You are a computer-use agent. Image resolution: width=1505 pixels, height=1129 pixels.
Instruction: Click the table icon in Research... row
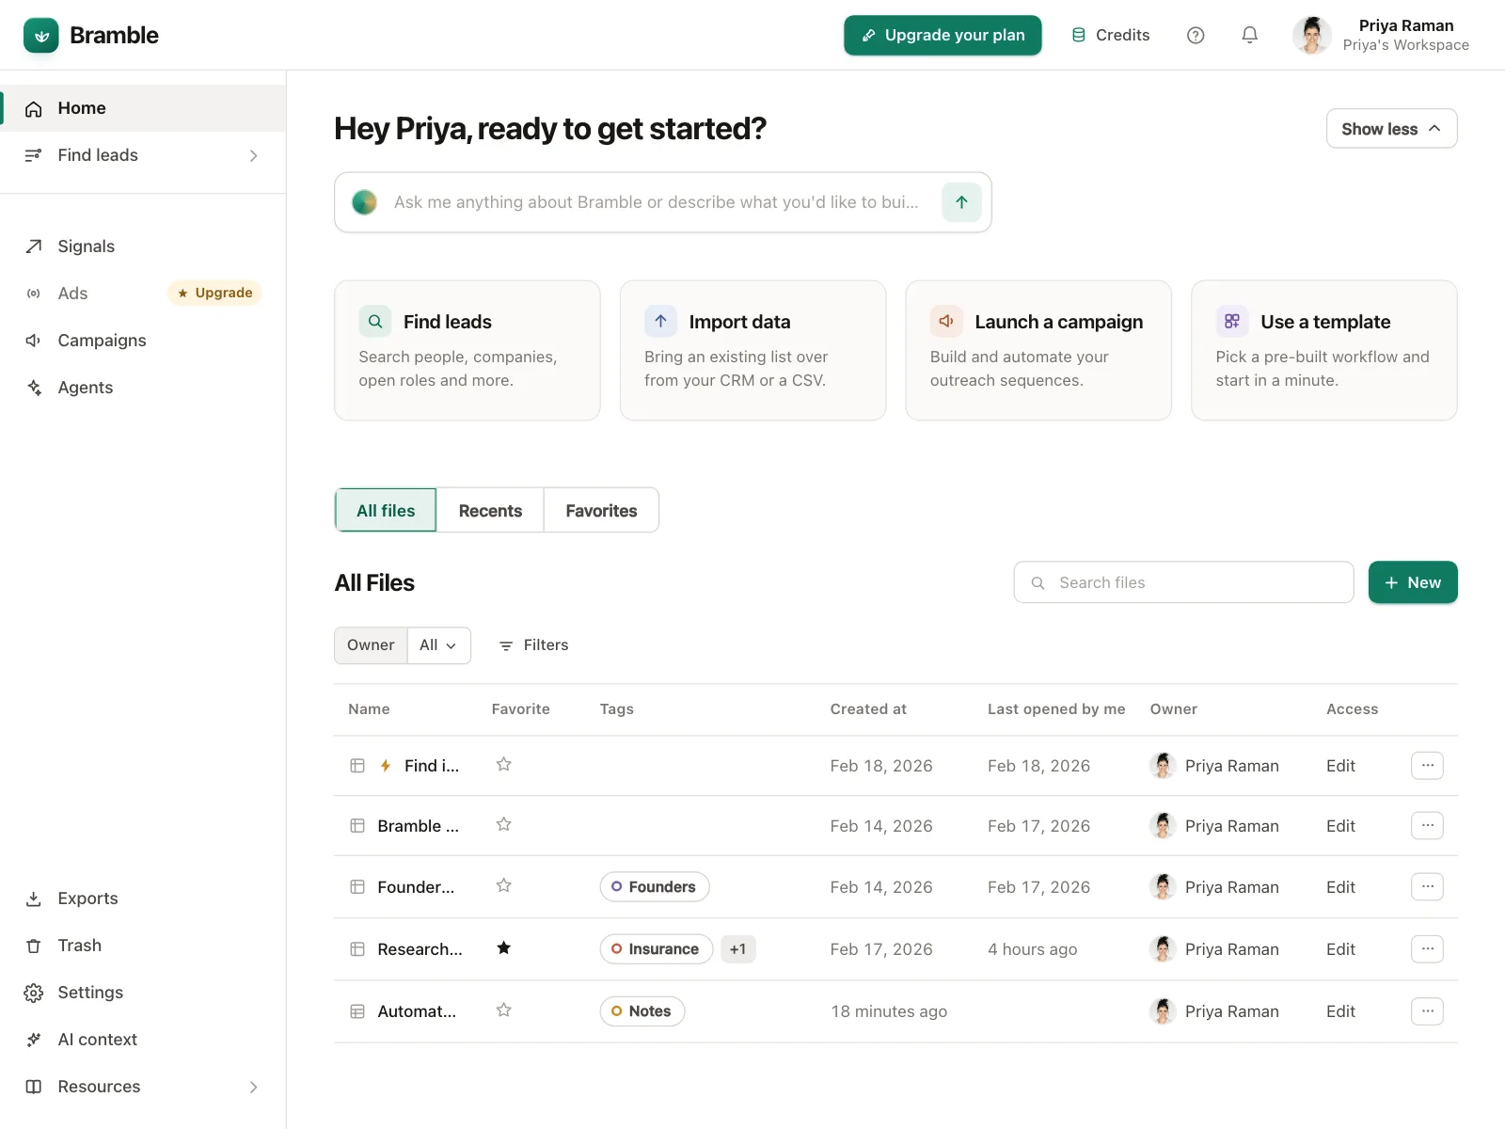tap(357, 949)
